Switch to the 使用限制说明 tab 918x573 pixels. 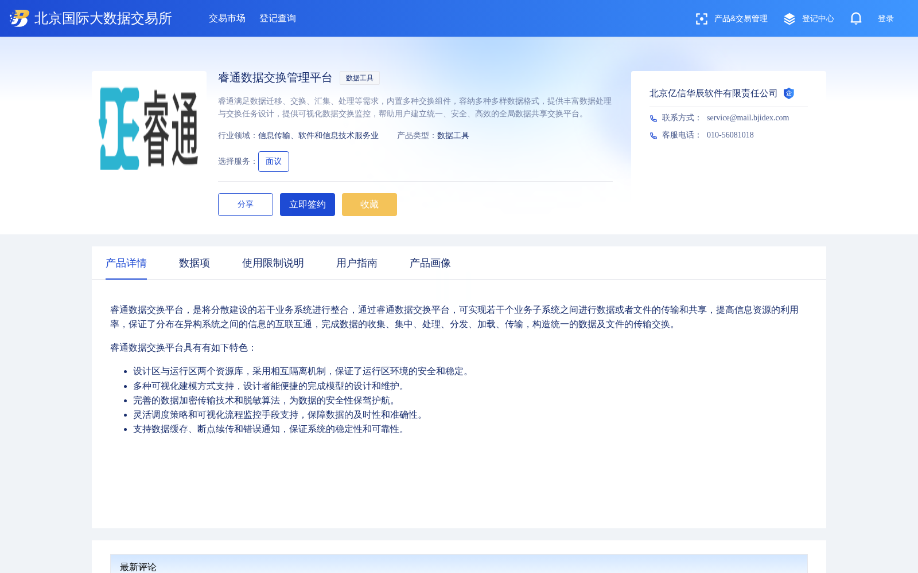coord(273,263)
